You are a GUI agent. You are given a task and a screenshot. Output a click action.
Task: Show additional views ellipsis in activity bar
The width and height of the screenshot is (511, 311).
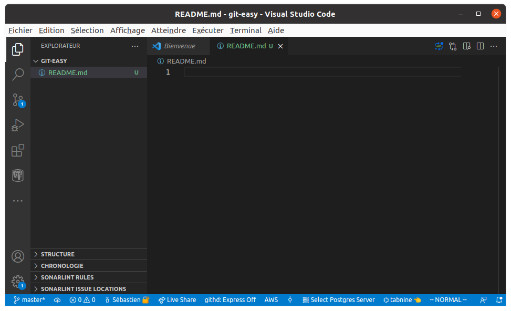(18, 201)
